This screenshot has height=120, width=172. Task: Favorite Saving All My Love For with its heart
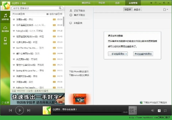point(14,71)
